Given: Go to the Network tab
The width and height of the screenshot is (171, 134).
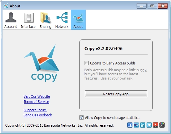Looking at the screenshot, I should (62, 20).
